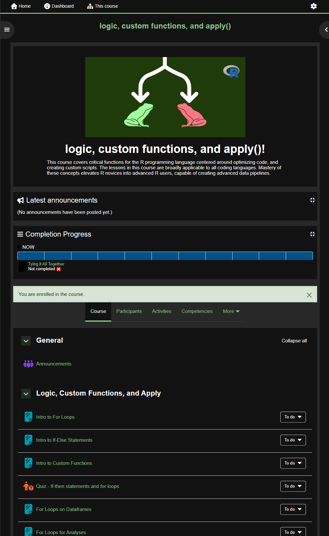This screenshot has width=329, height=536.
Task: Click the For Loops on Dataframes page icon
Action: (x=29, y=509)
